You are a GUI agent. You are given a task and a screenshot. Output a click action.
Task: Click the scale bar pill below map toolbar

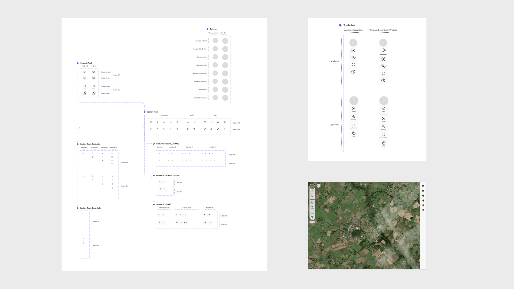[312, 222]
